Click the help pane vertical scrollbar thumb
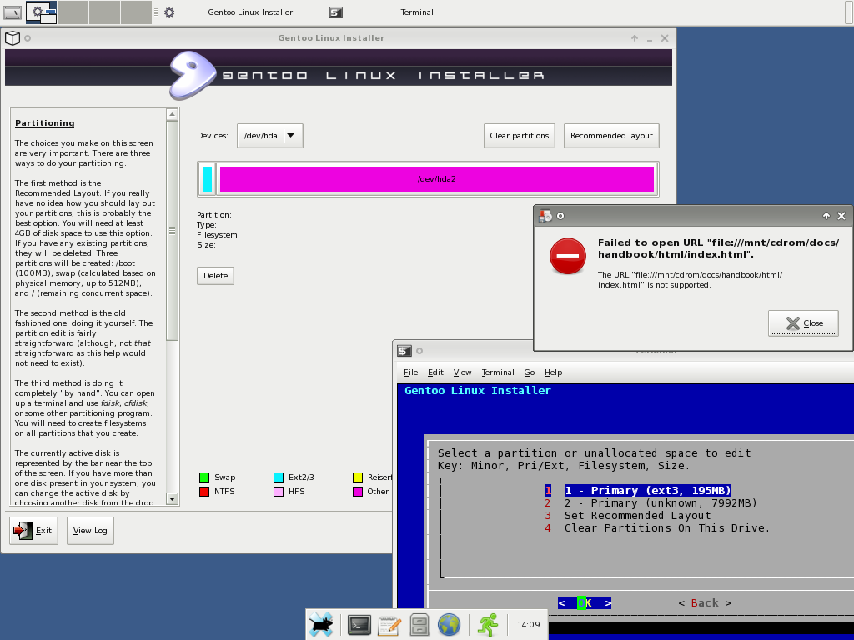 tap(172, 231)
